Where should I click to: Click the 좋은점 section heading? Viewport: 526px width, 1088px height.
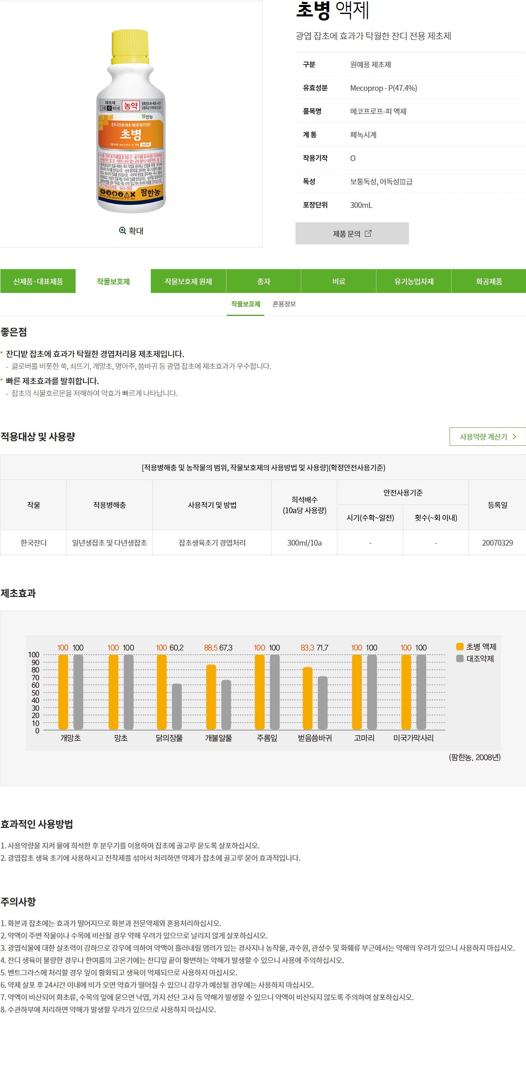14,332
